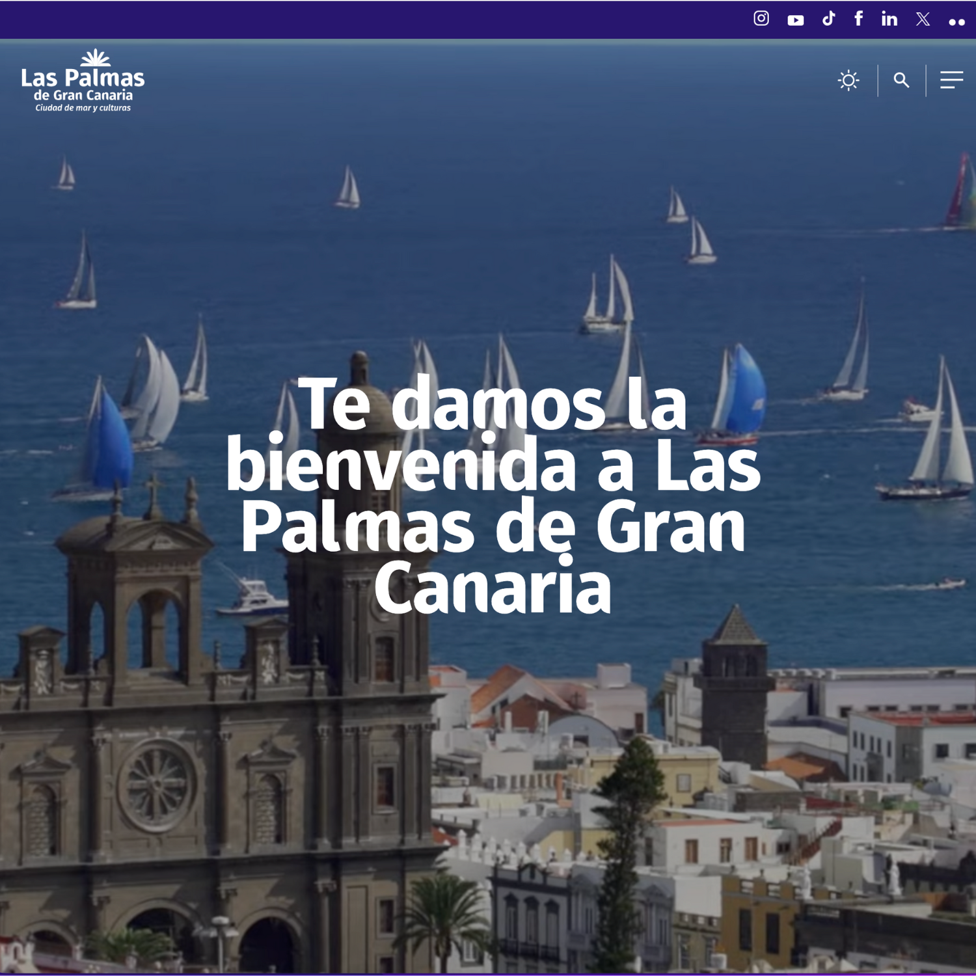Click the 'Te damos la bienvenida' headline
Screen dimensions: 976x976
tap(493, 495)
